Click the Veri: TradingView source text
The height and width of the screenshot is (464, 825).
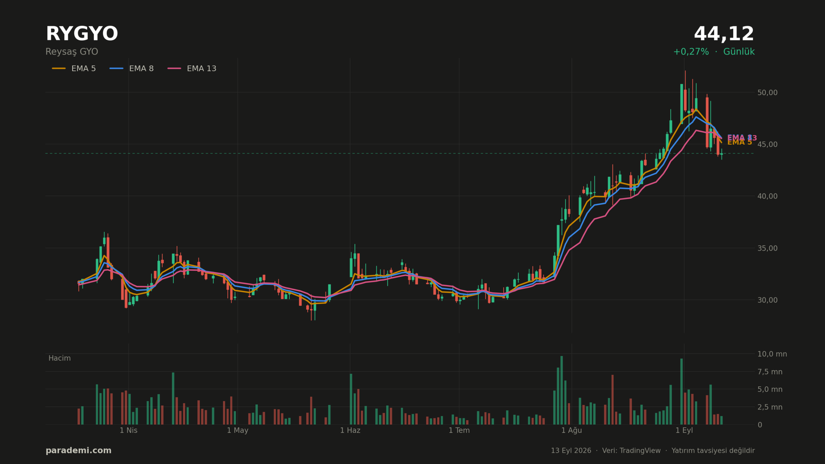(631, 451)
